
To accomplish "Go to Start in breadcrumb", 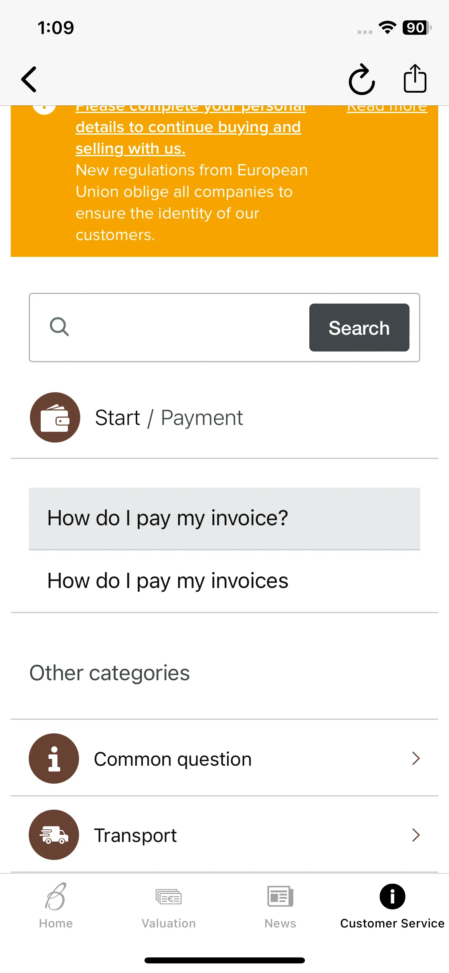I will click(117, 418).
